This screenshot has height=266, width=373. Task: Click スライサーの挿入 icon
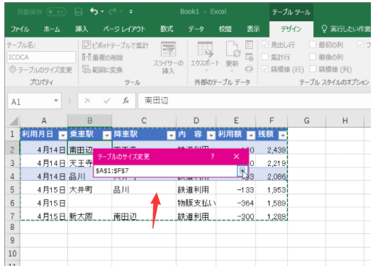[168, 50]
